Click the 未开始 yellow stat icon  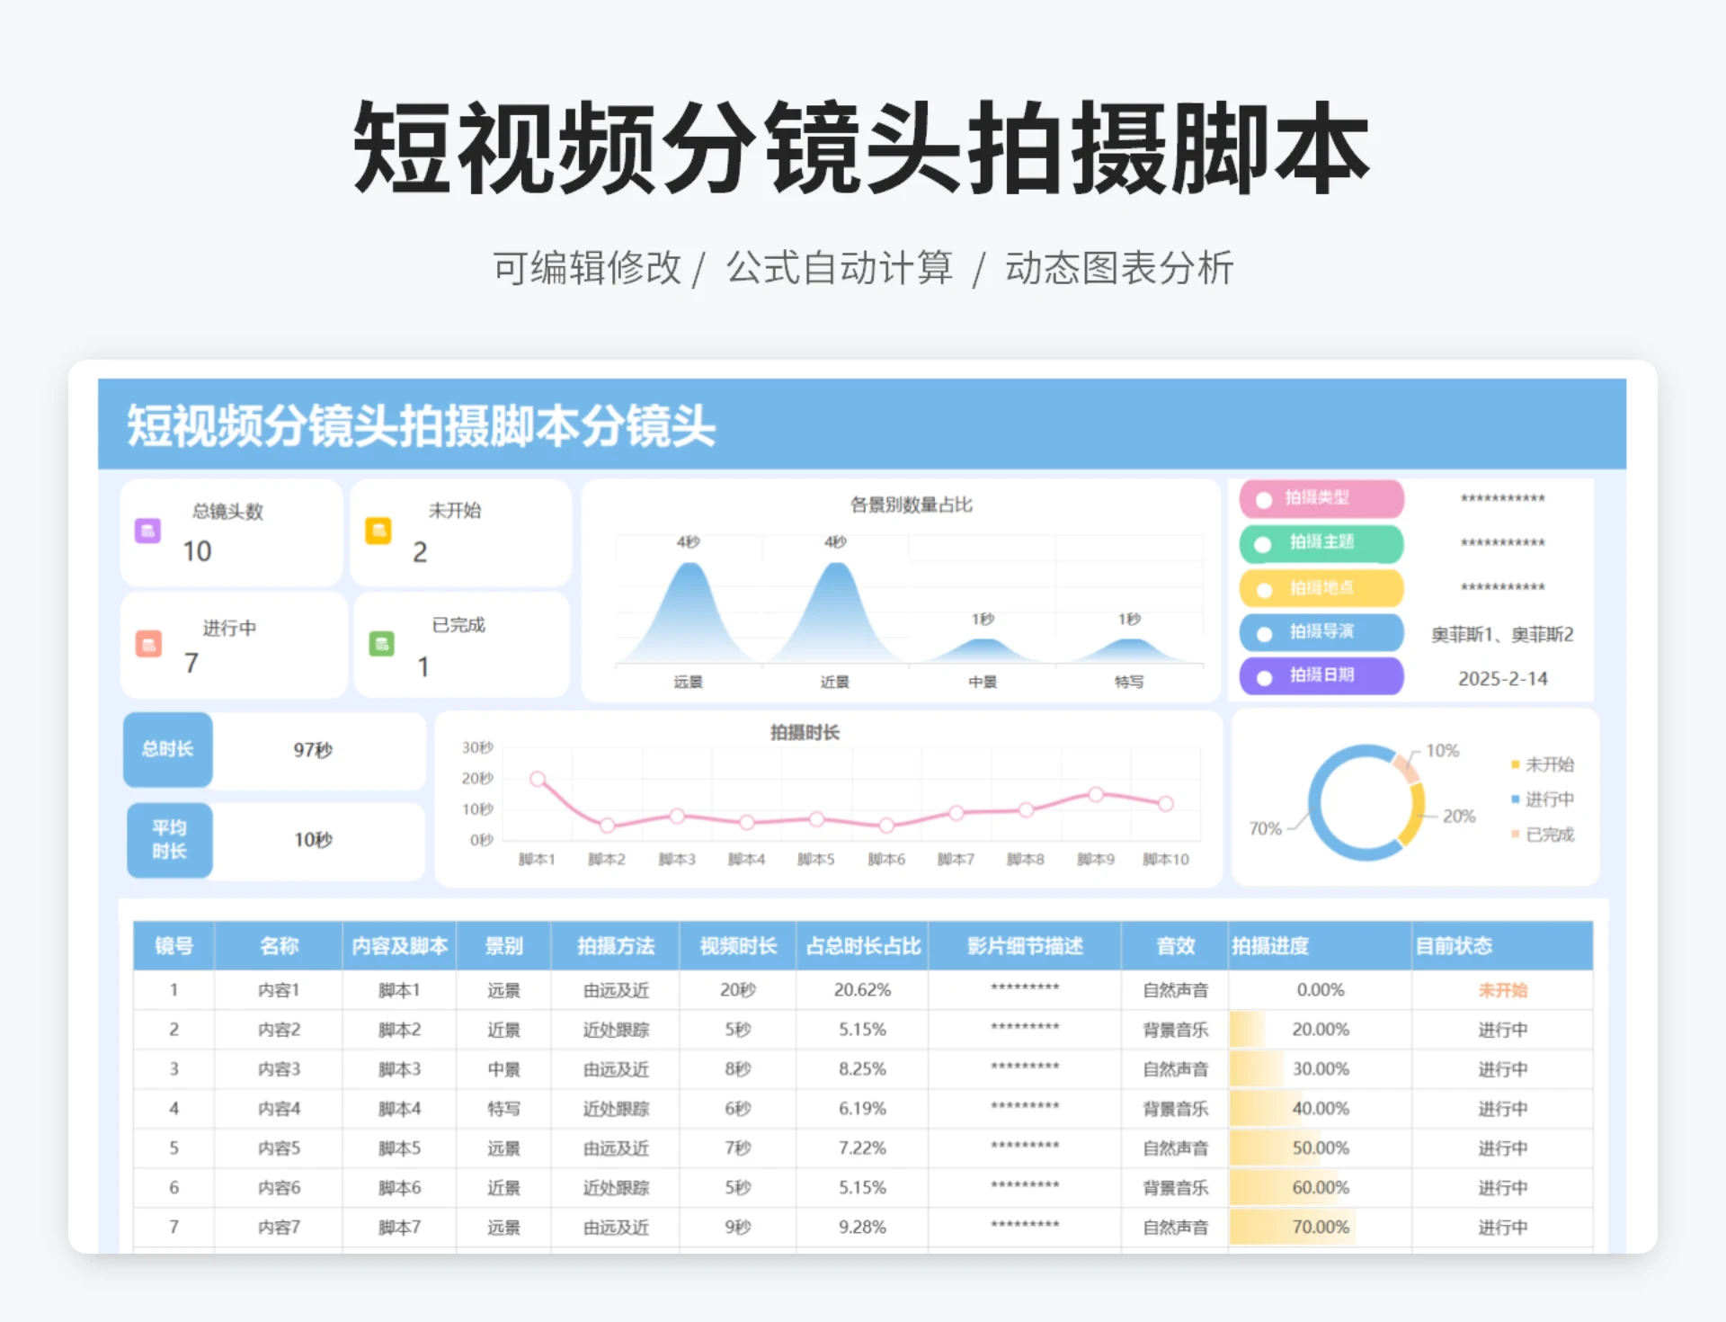378,531
